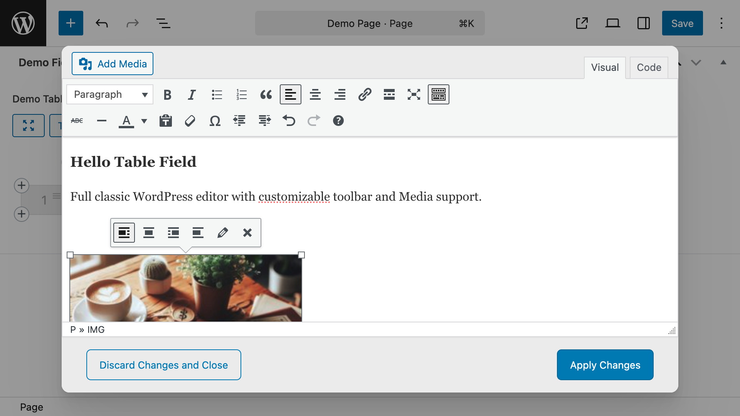
Task: Open the special character Omega icon
Action: coord(215,121)
